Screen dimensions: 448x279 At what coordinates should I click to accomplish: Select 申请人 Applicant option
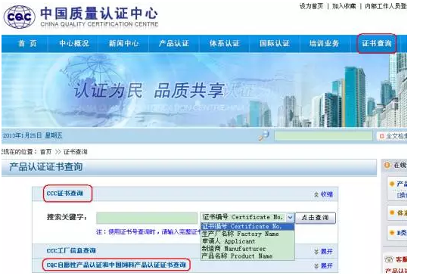tap(229, 241)
